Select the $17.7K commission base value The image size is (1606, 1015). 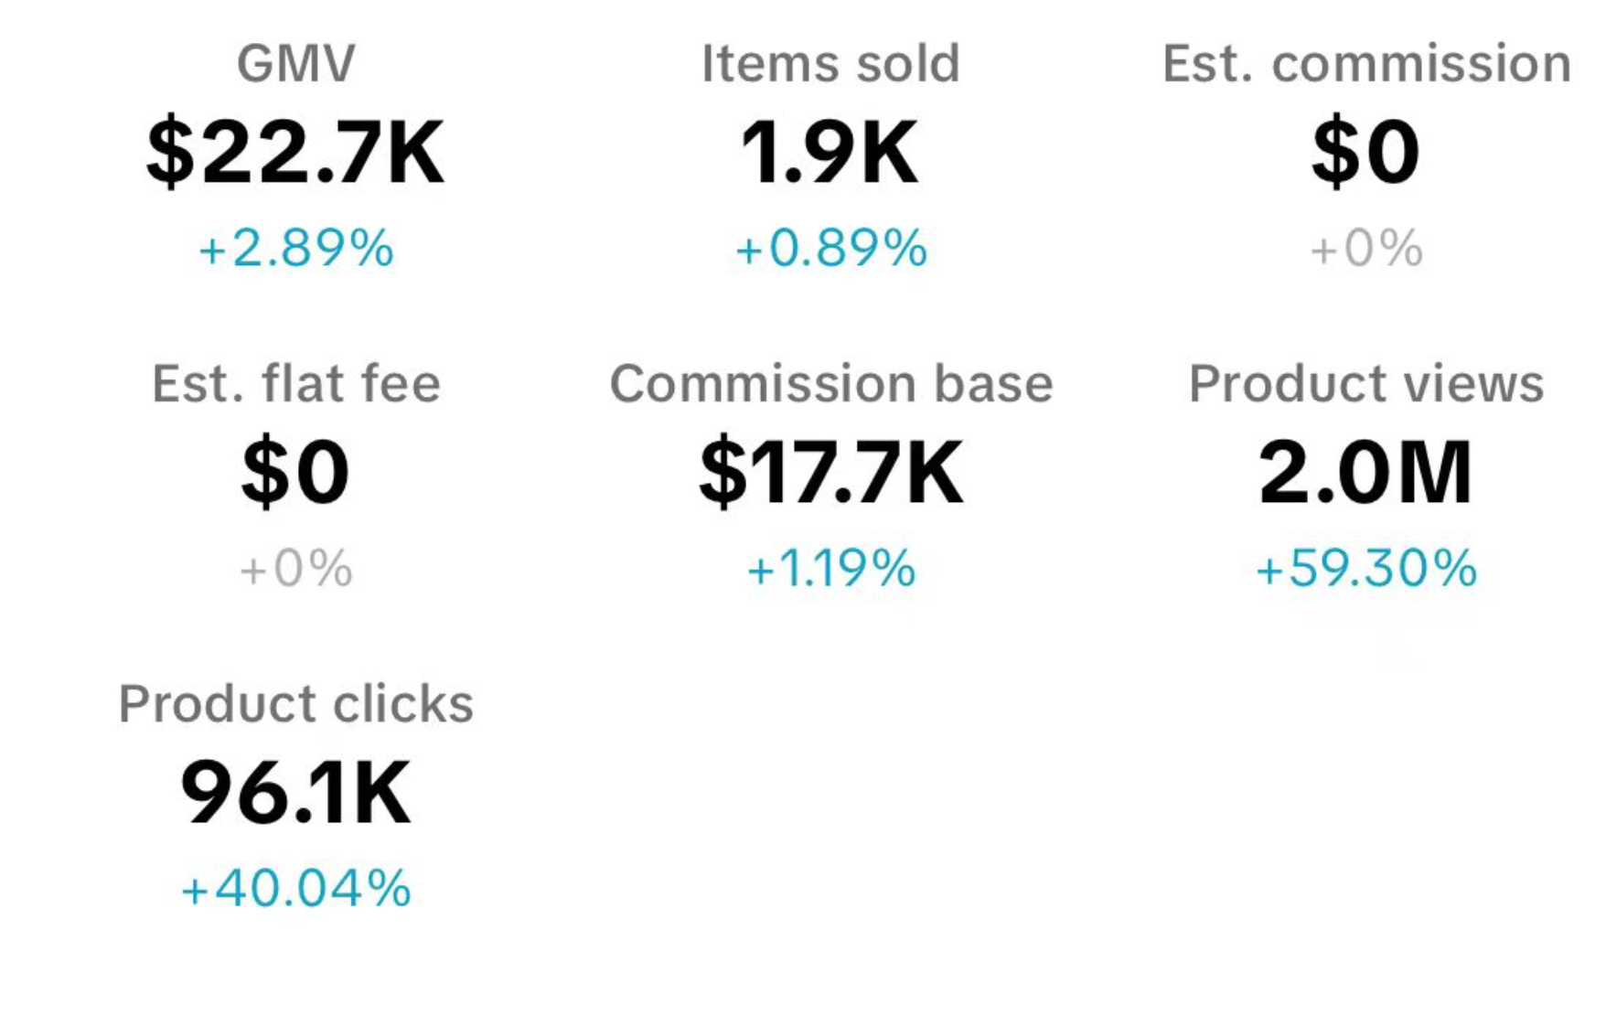click(x=830, y=473)
